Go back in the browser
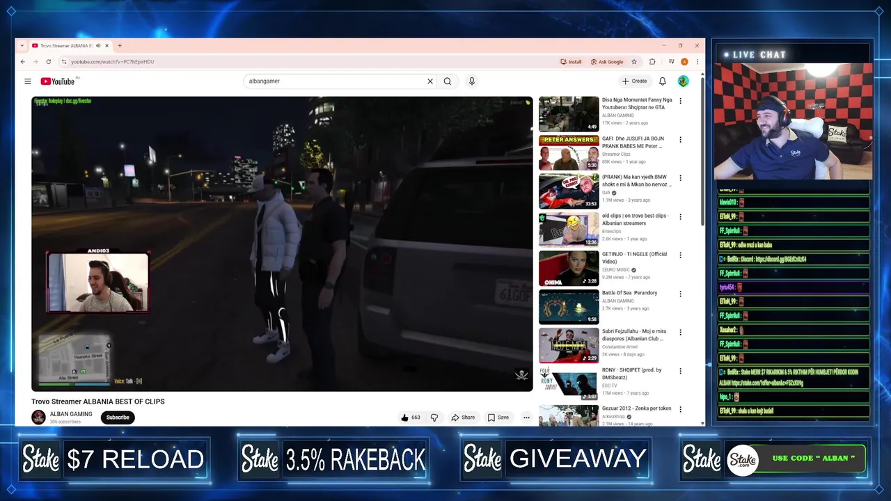This screenshot has width=891, height=501. [x=23, y=62]
